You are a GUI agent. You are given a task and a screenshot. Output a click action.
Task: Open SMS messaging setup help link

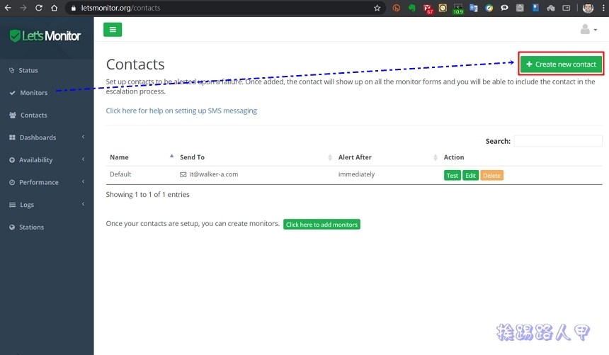point(181,111)
